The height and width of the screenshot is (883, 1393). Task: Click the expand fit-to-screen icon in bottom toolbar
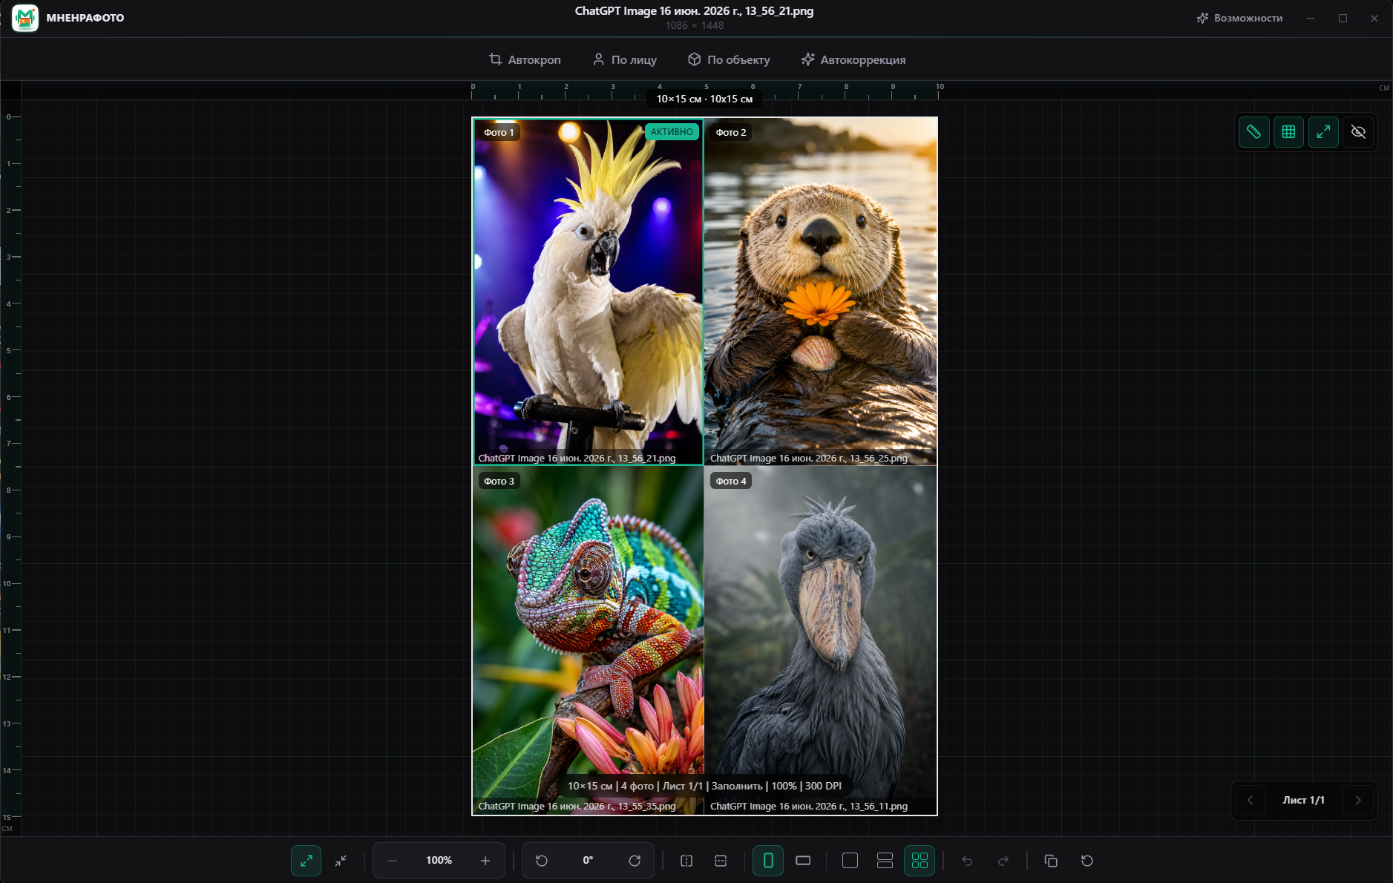pos(306,861)
